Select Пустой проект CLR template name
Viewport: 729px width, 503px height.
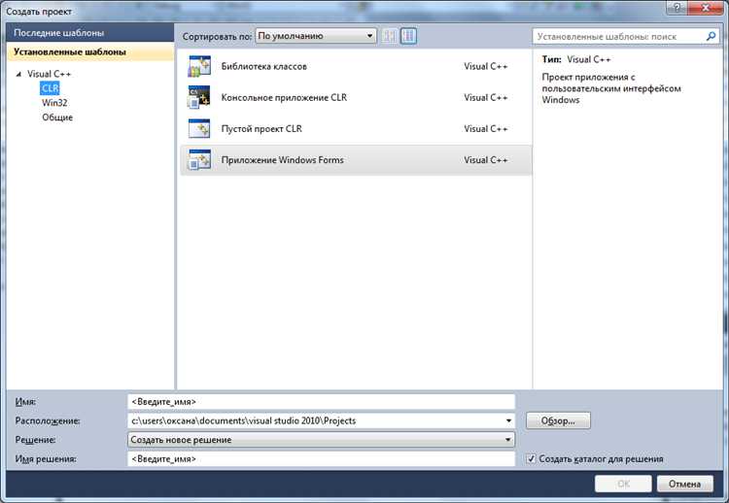pos(261,128)
